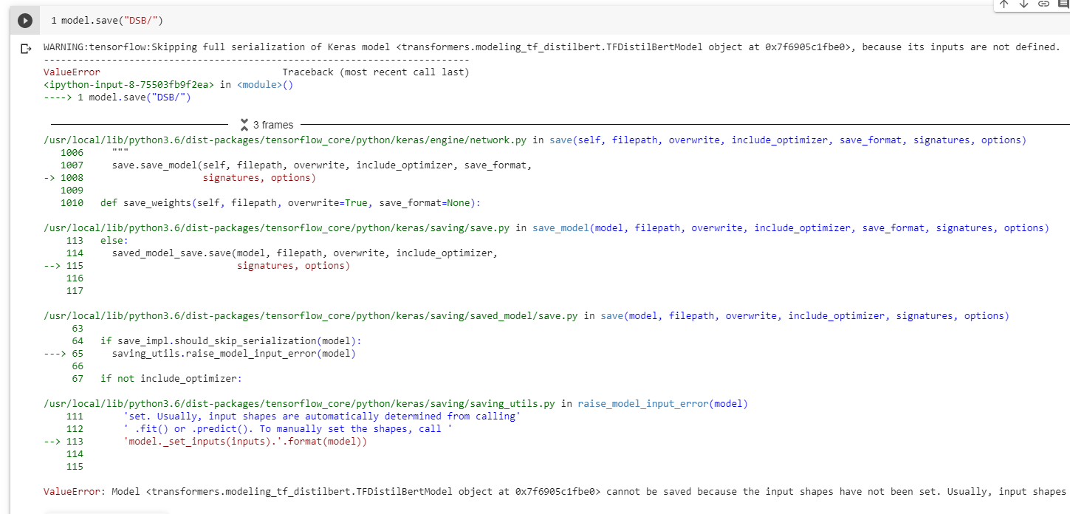The height and width of the screenshot is (514, 1070).
Task: Click line 65 'saving_utils.raise_model_input_error(model)'
Action: (234, 354)
